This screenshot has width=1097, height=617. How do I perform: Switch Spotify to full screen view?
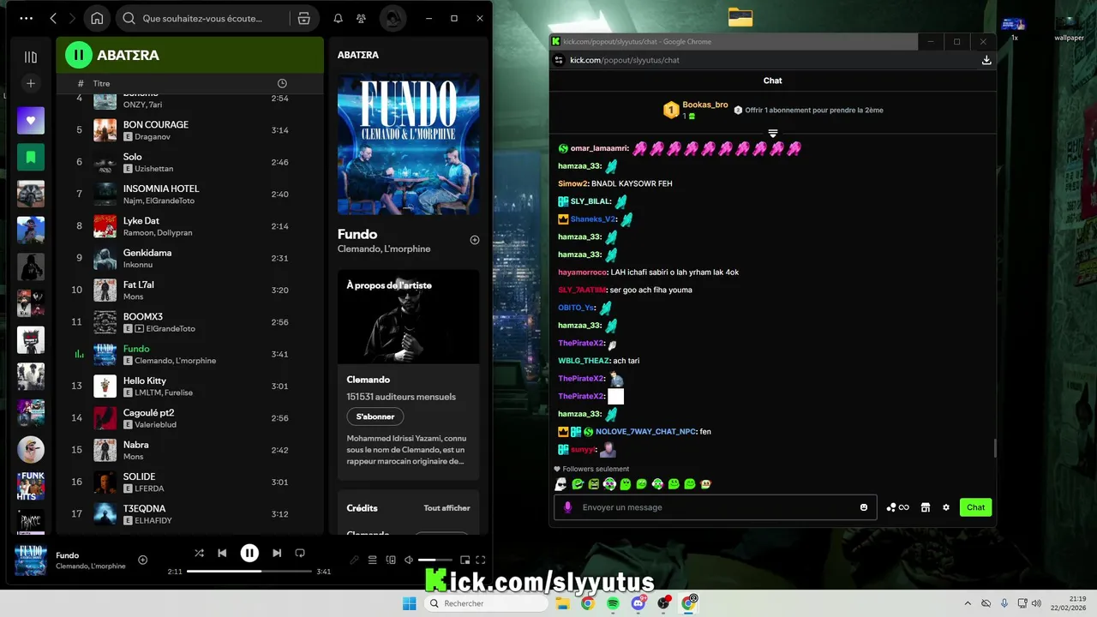[x=481, y=560]
